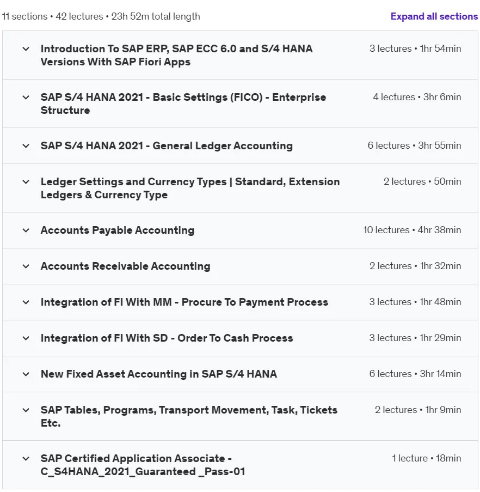The width and height of the screenshot is (480, 492).
Task: Open section title Introduction To SAP ERP, SAP ECC 6.0
Action: [177, 55]
